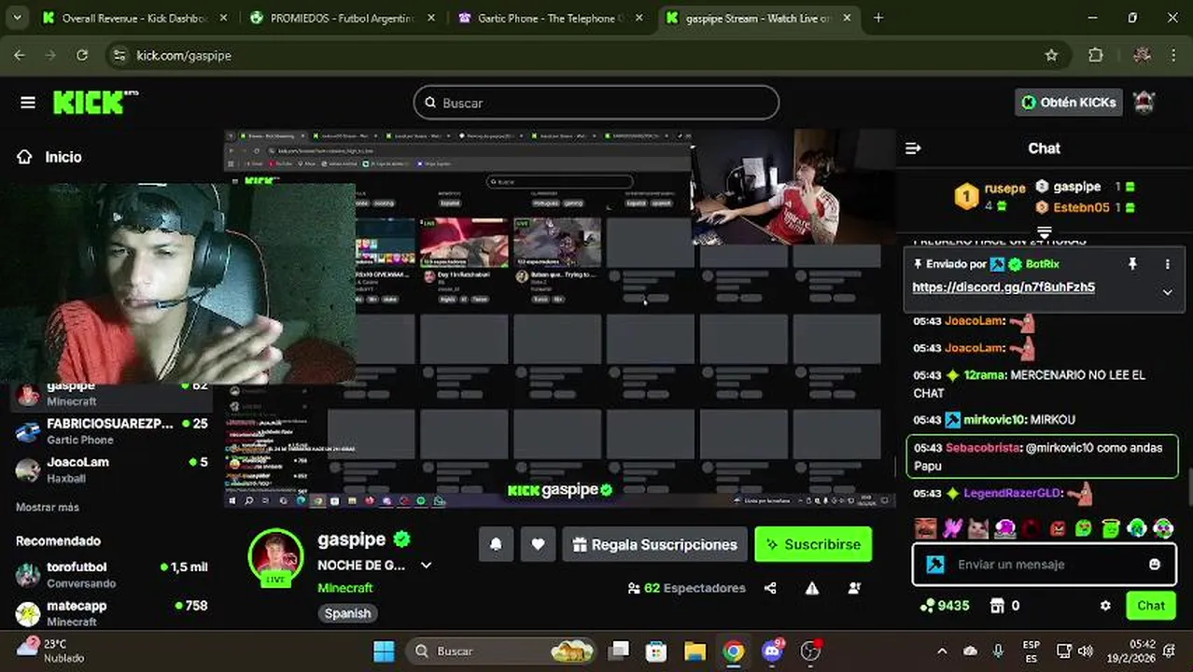The width and height of the screenshot is (1193, 672).
Task: Open File Explorer from taskbar
Action: 695,651
